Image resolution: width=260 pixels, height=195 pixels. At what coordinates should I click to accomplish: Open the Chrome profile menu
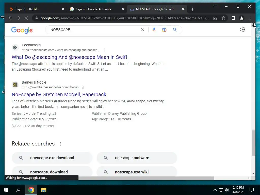tap(242, 18)
